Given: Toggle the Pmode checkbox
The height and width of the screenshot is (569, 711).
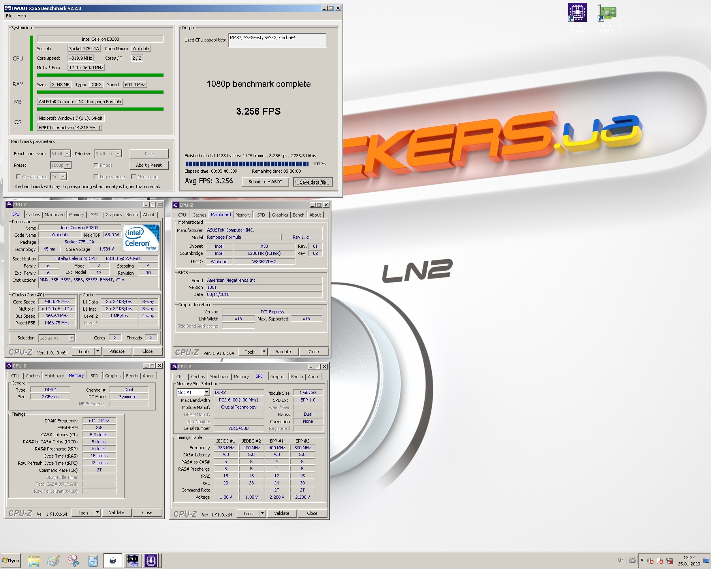Looking at the screenshot, I should tap(96, 165).
